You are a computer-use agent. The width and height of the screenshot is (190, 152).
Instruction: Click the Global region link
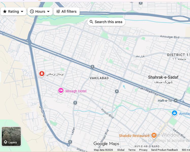[121, 150]
